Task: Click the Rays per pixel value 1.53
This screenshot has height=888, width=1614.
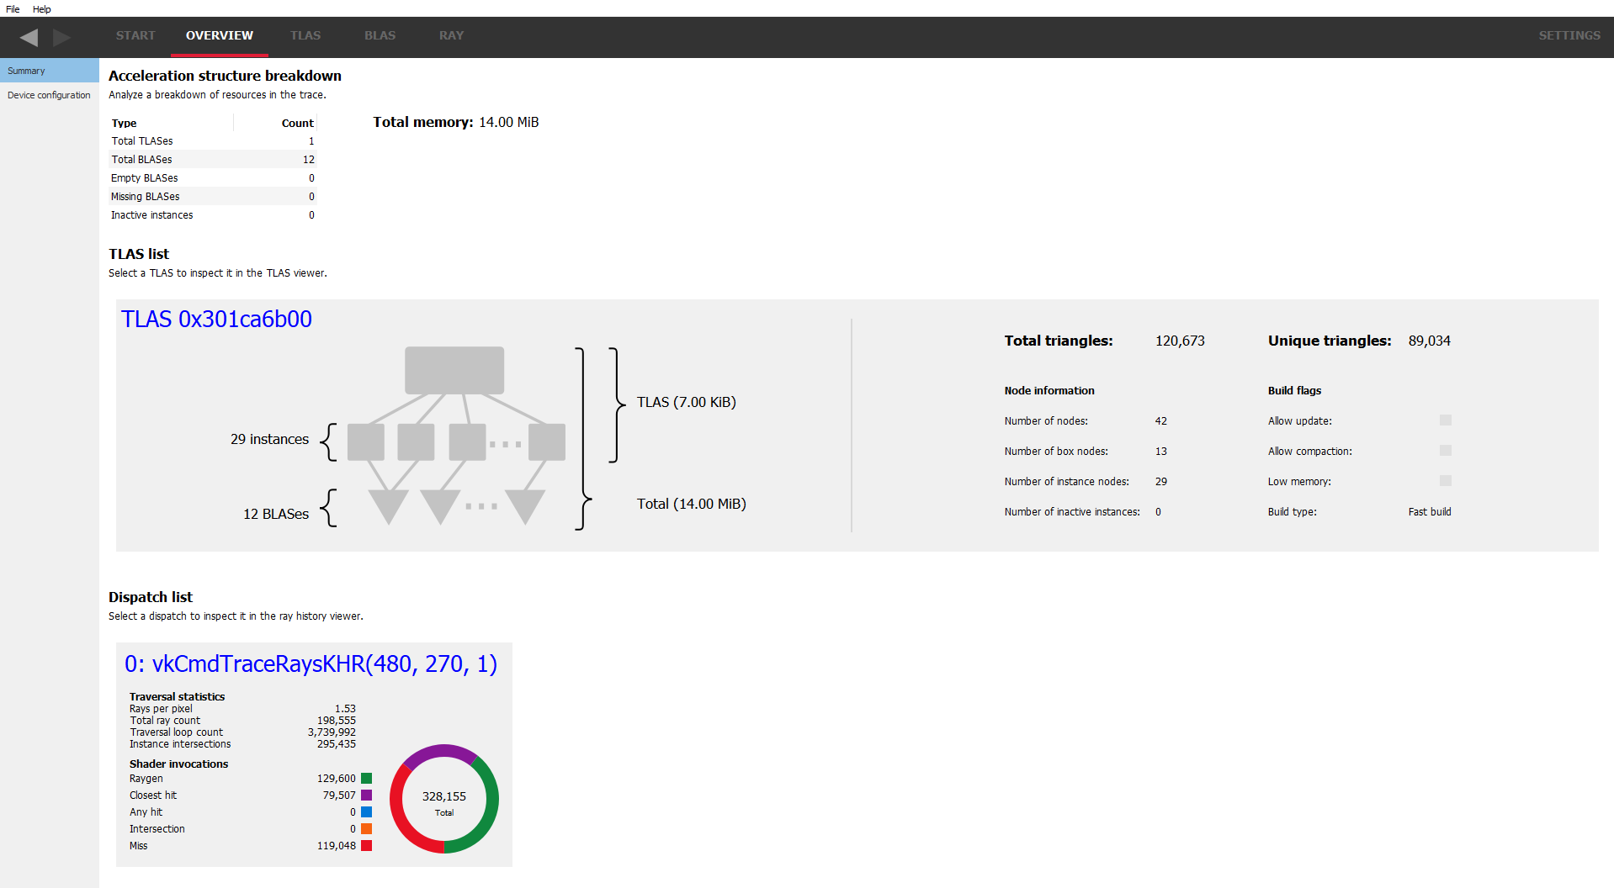Action: [x=345, y=709]
